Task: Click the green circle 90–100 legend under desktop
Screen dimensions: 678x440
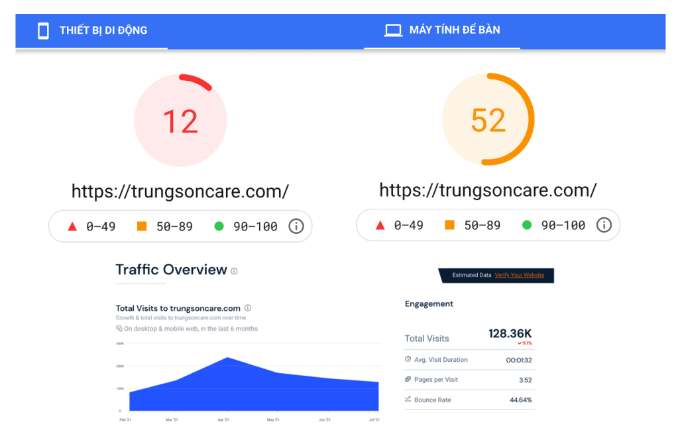Action: click(x=526, y=225)
